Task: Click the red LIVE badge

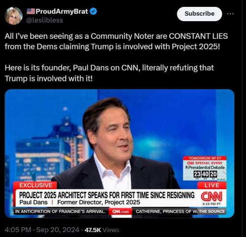Action: click(212, 185)
